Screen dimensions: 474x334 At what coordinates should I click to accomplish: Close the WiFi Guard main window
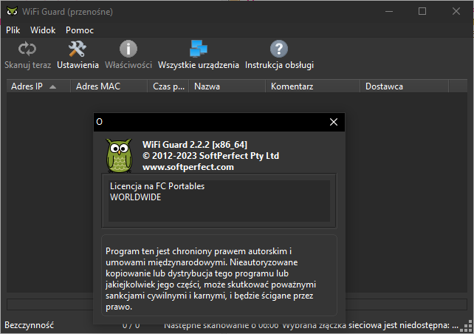(x=456, y=12)
